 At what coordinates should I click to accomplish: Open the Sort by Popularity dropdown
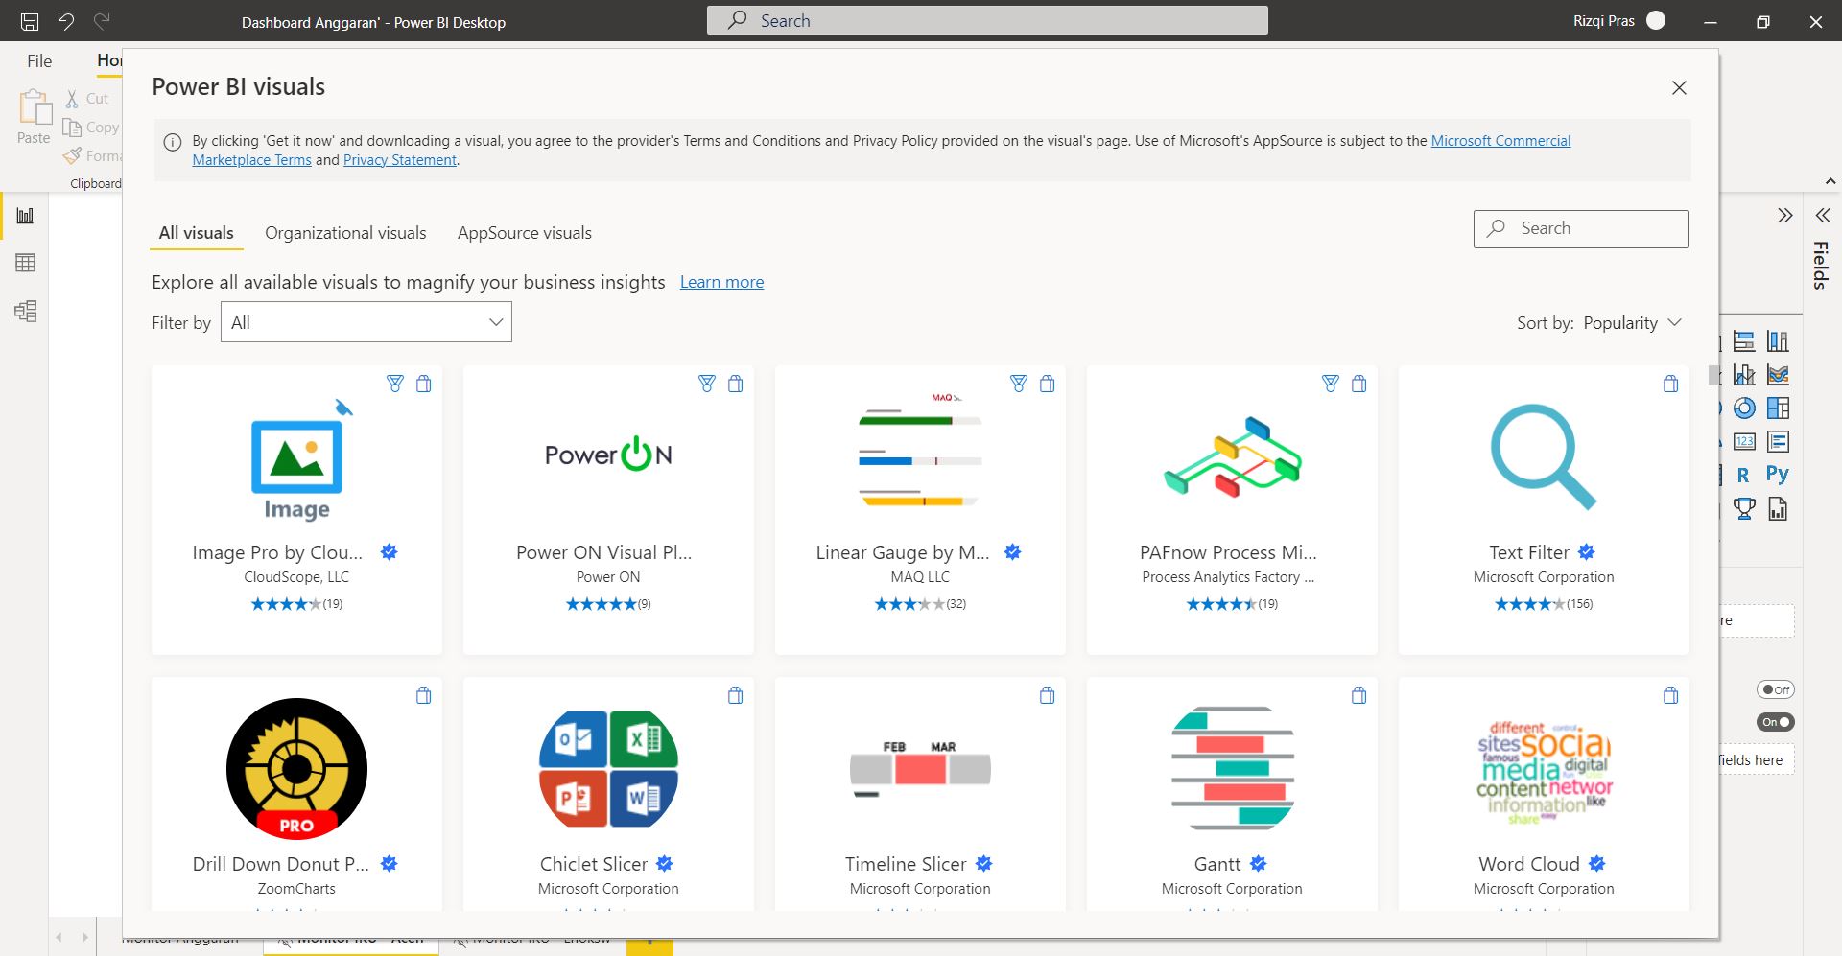(x=1631, y=322)
